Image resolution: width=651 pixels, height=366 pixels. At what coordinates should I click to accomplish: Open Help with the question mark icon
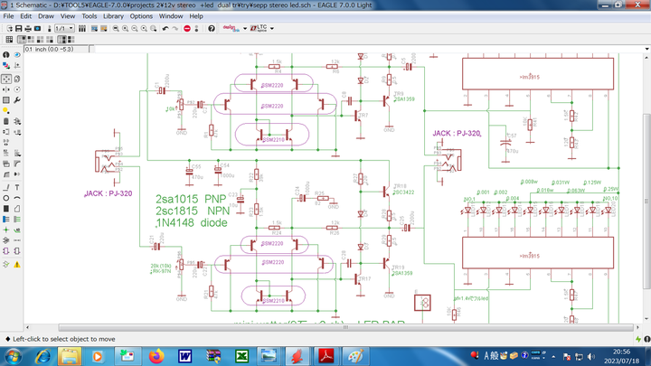(212, 29)
